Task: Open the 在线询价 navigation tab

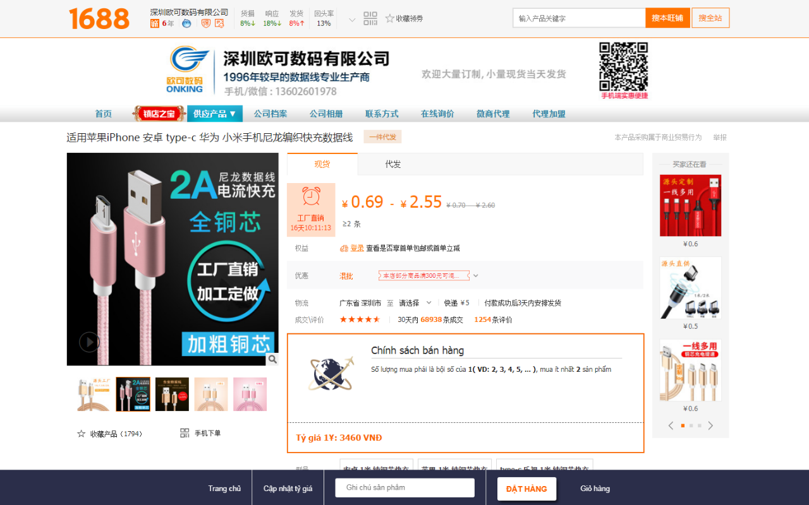Action: pyautogui.click(x=437, y=114)
